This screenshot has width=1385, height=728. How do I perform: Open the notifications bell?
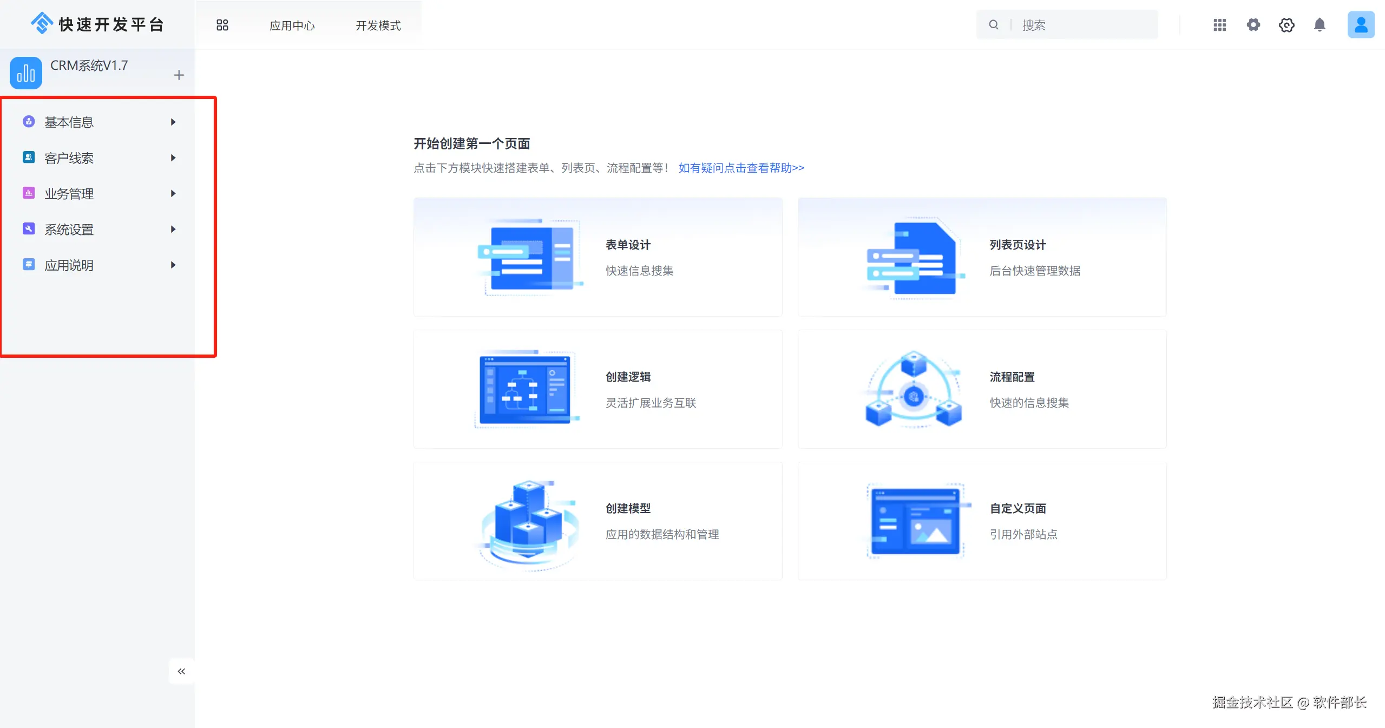point(1320,25)
